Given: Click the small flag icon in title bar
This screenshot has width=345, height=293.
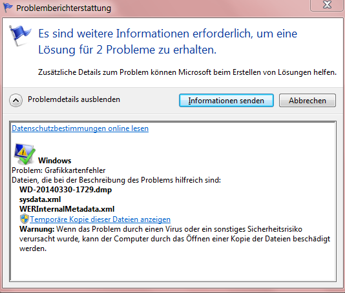Looking at the screenshot, I should (8, 8).
